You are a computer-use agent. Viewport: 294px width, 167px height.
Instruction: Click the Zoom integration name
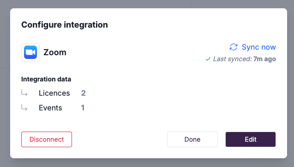coord(55,52)
